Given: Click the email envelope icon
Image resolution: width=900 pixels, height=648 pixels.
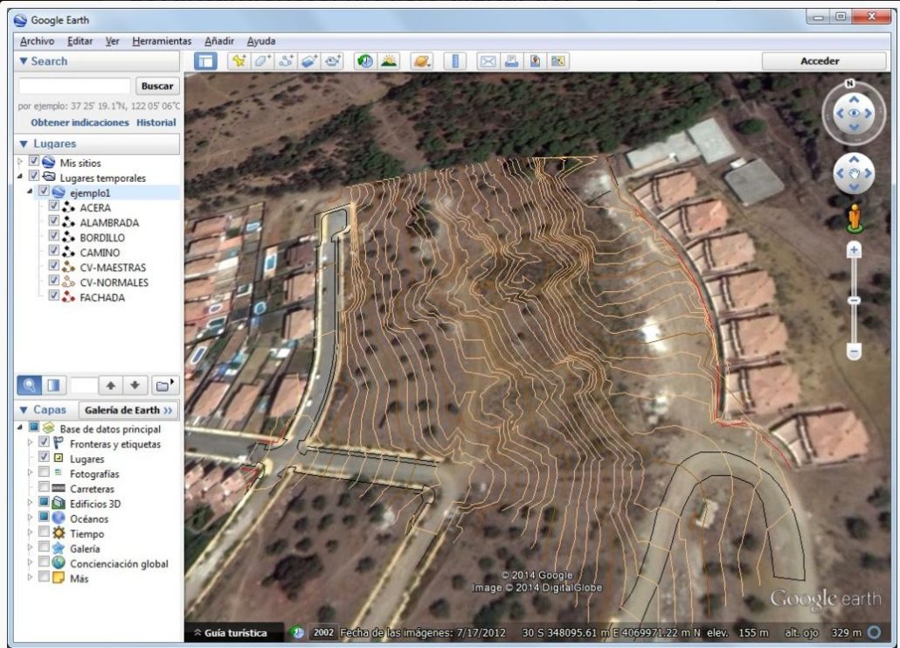Looking at the screenshot, I should 488,61.
